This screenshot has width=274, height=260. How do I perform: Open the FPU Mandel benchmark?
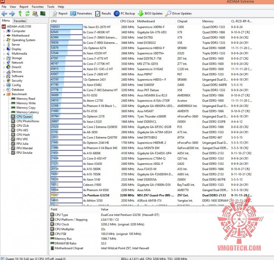coord(24,148)
